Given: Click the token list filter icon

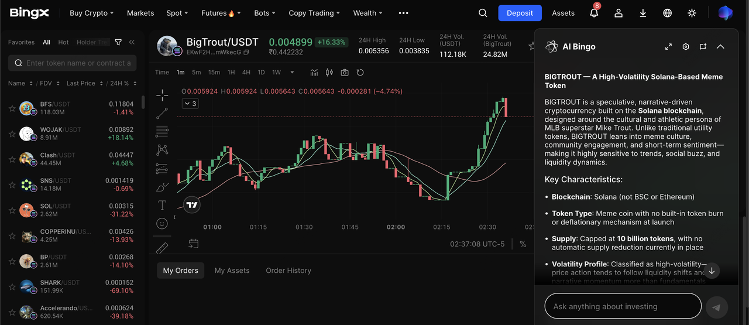Looking at the screenshot, I should pos(118,42).
